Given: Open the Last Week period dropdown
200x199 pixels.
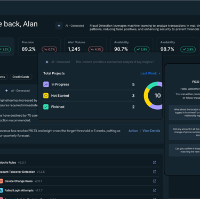Looking at the screenshot, I should point(150,73).
